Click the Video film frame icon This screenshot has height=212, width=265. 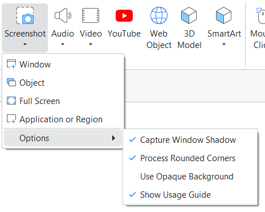91,15
